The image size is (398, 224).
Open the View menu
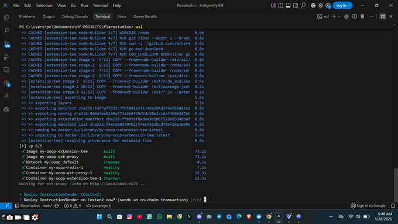[x=61, y=5]
